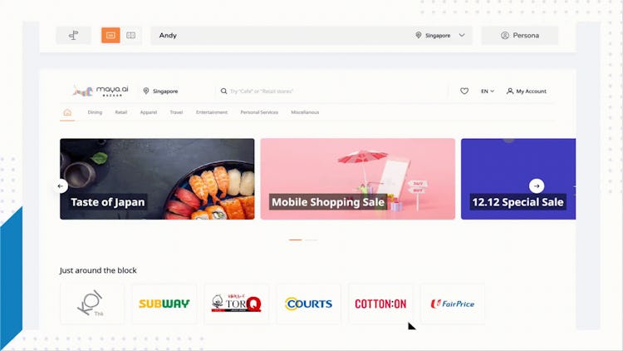Expand the top Singapore location dropdown
623x351 pixels.
[439, 36]
